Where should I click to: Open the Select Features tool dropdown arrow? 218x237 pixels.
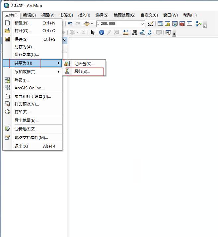coord(77,32)
